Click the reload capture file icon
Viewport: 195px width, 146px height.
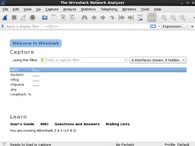coord(72,18)
